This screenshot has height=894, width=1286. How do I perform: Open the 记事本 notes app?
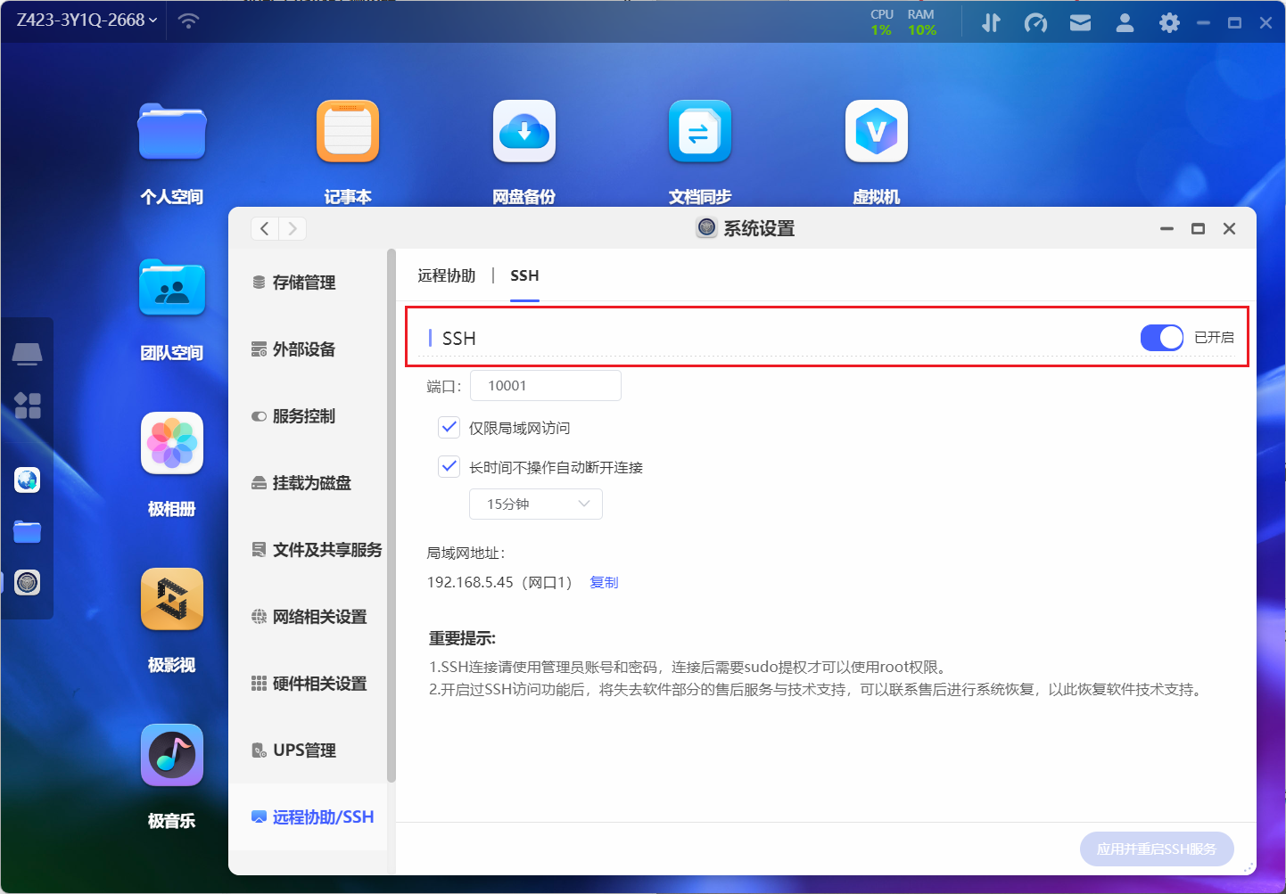tap(348, 131)
